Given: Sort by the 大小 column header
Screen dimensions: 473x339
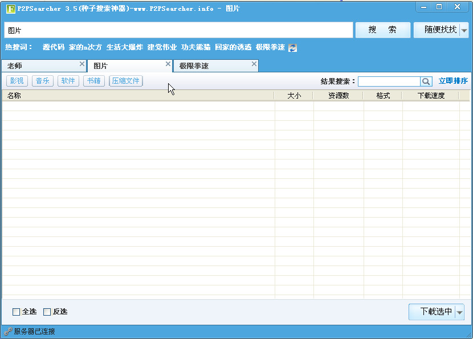Looking at the screenshot, I should point(294,96).
